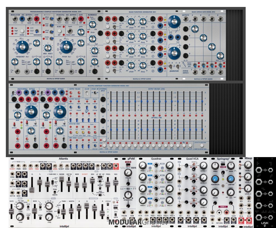Screen dimensions: 276x228
Task: Click the red MIX L output jack on Mixup
Action: tap(241, 220)
